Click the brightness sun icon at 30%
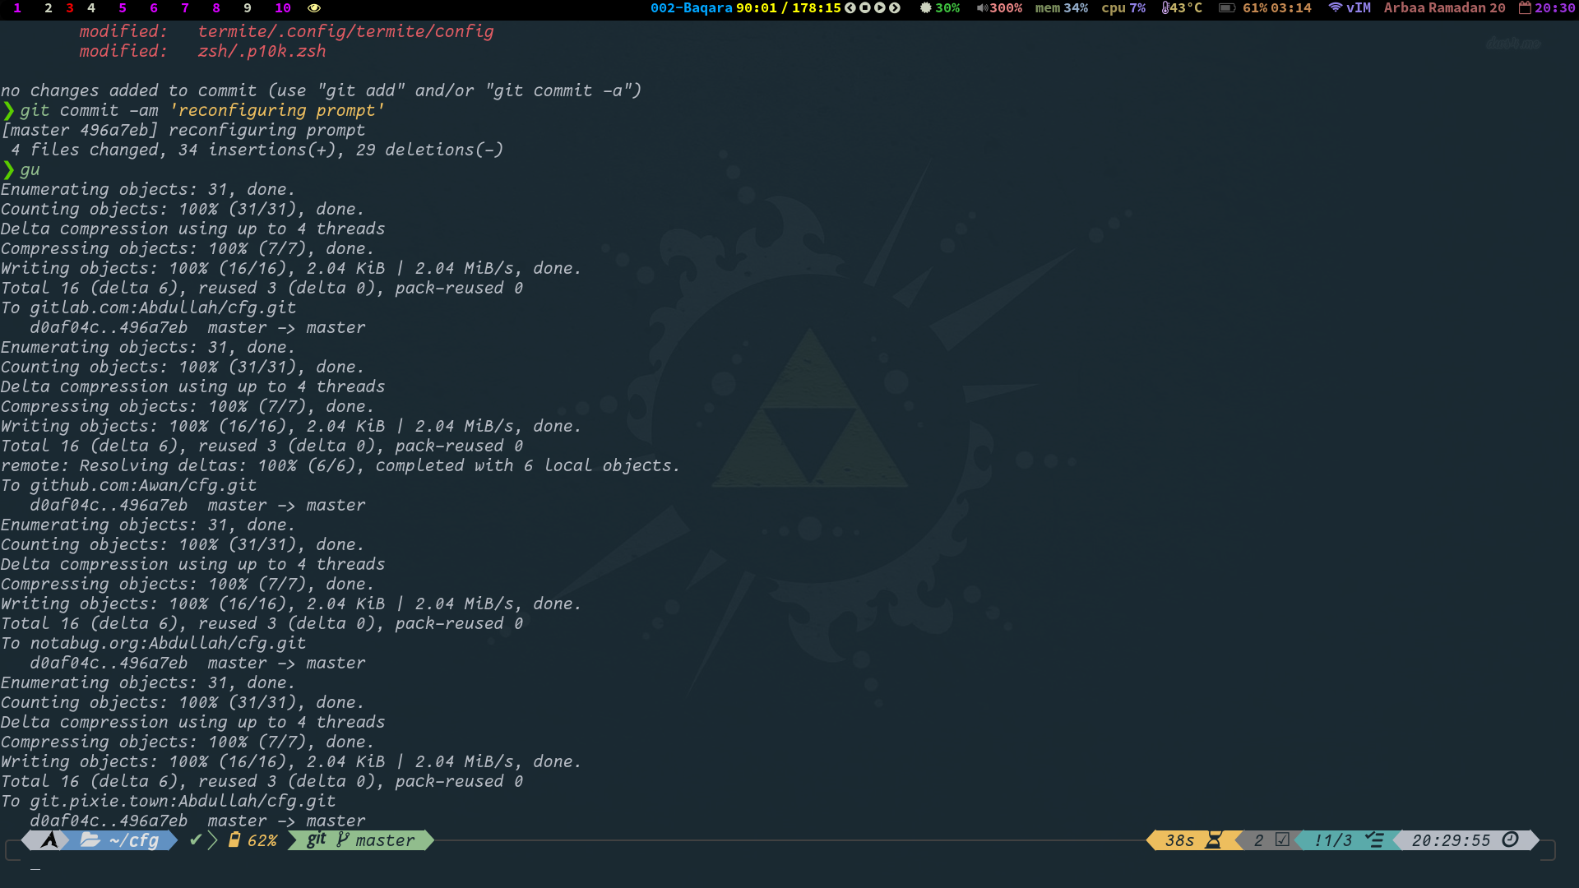This screenshot has width=1579, height=888. pyautogui.click(x=926, y=8)
